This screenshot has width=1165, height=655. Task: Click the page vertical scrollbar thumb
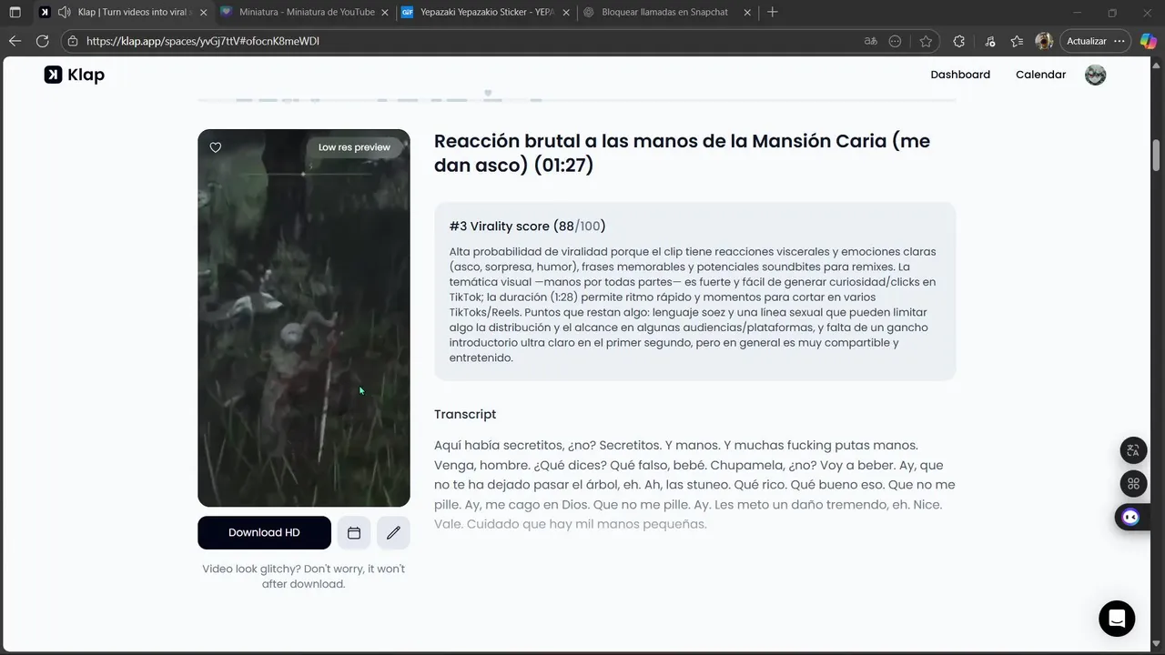1157,155
